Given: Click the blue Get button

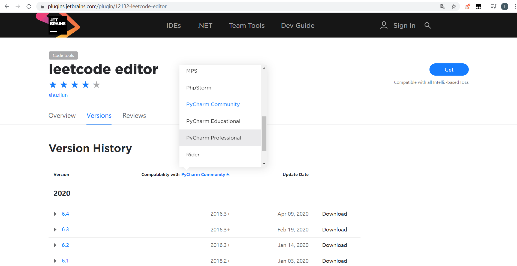Looking at the screenshot, I should coord(449,70).
